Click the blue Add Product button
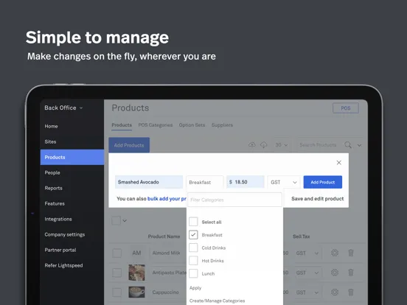Image resolution: width=407 pixels, height=305 pixels. coord(323,182)
